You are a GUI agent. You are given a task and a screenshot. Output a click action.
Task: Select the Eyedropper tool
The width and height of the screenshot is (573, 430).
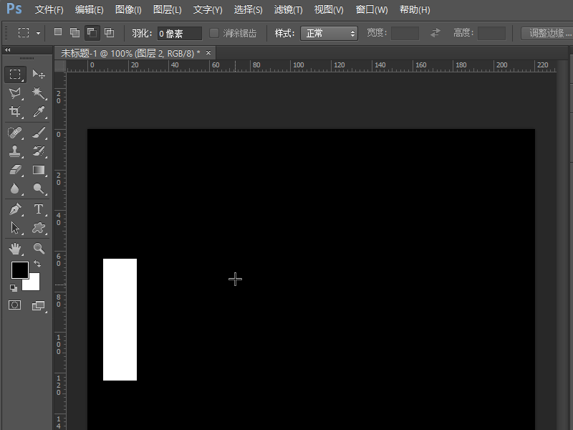[x=39, y=113]
